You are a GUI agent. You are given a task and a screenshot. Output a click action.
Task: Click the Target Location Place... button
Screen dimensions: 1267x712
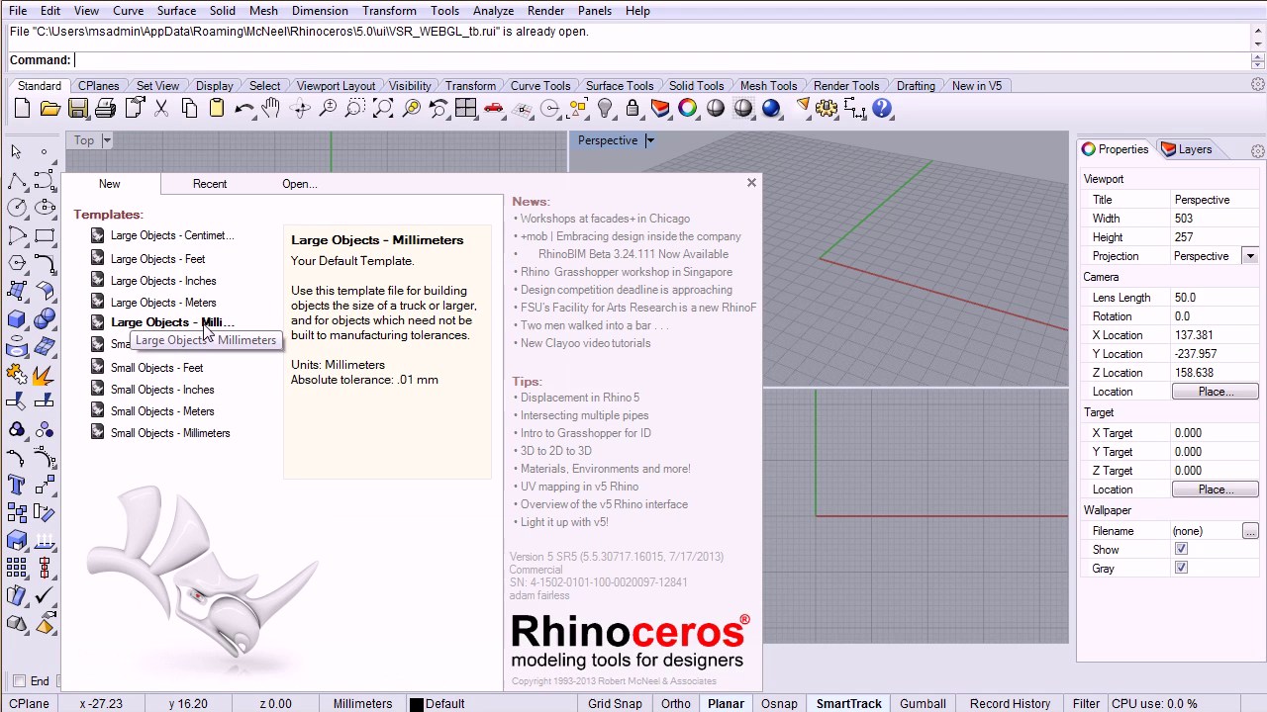click(x=1216, y=489)
